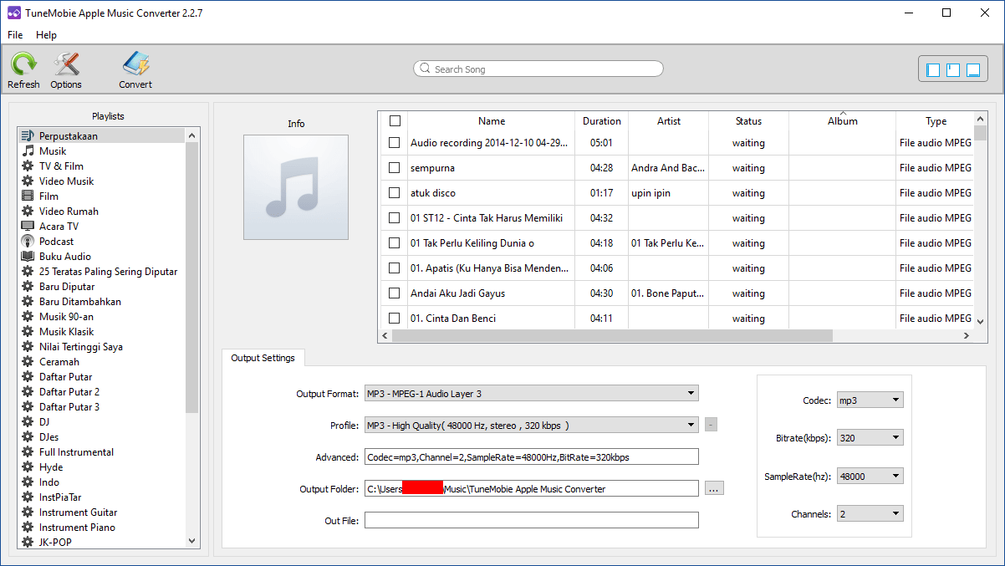Click the gear icon beside Ceramah
The image size is (1005, 566).
28,361
